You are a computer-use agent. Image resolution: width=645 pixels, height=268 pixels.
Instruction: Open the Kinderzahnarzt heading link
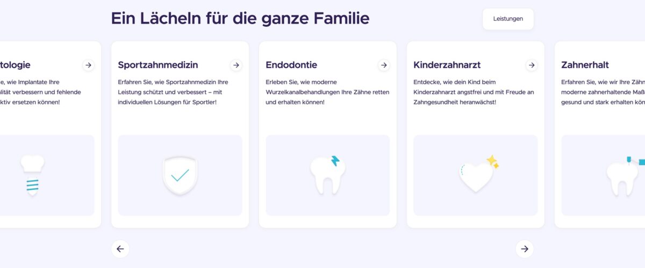point(447,65)
